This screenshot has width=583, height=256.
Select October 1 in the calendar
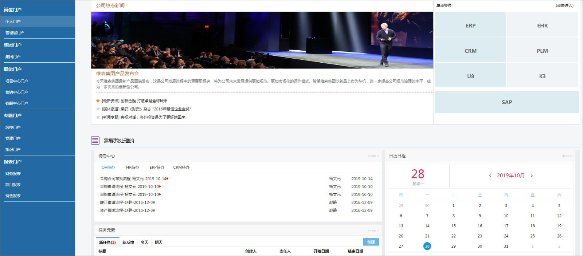coord(454,206)
